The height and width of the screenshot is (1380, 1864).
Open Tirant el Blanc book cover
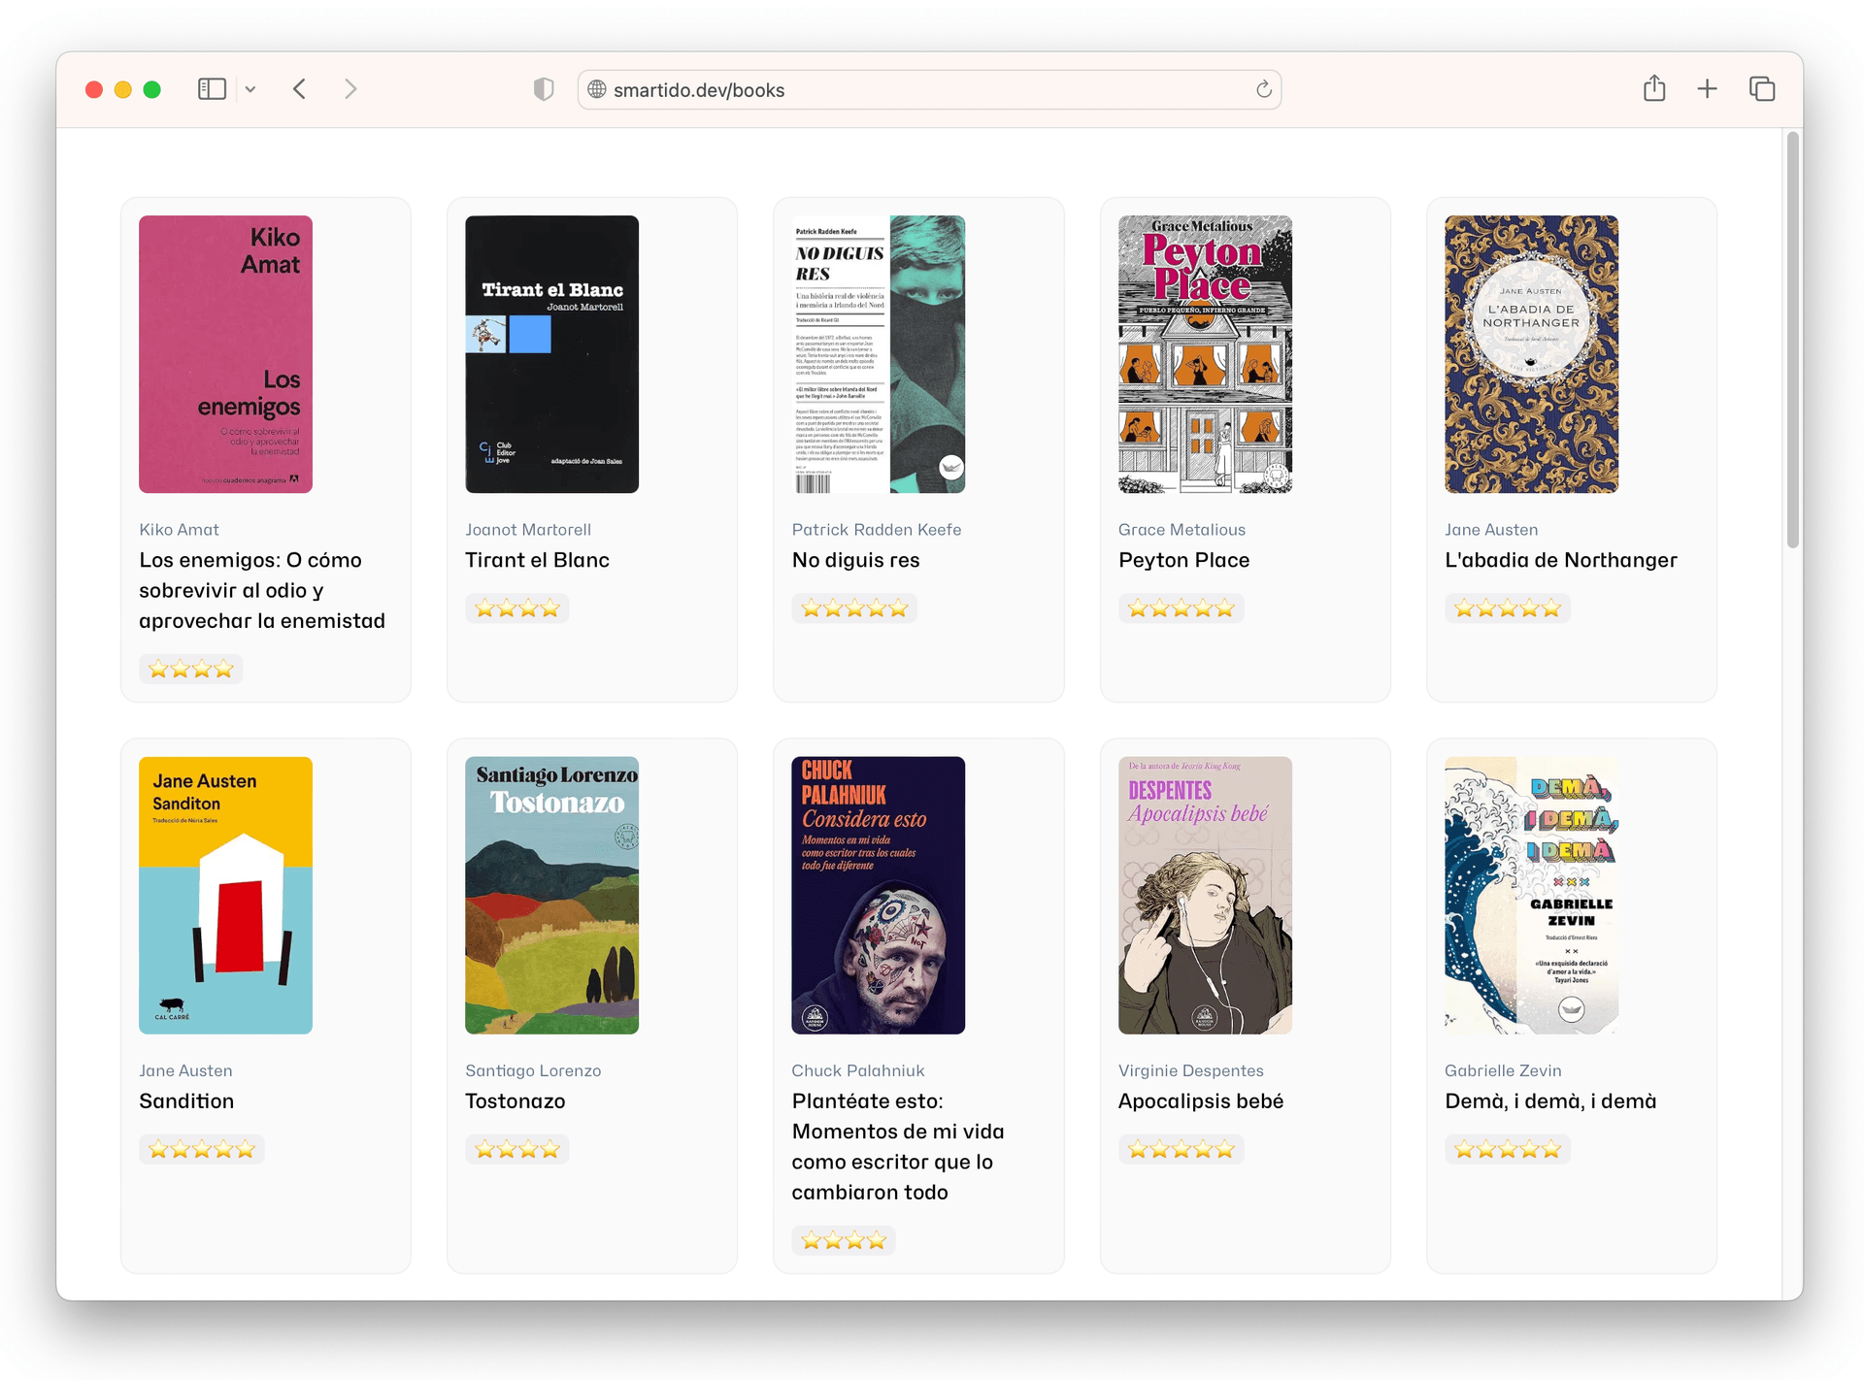[551, 354]
